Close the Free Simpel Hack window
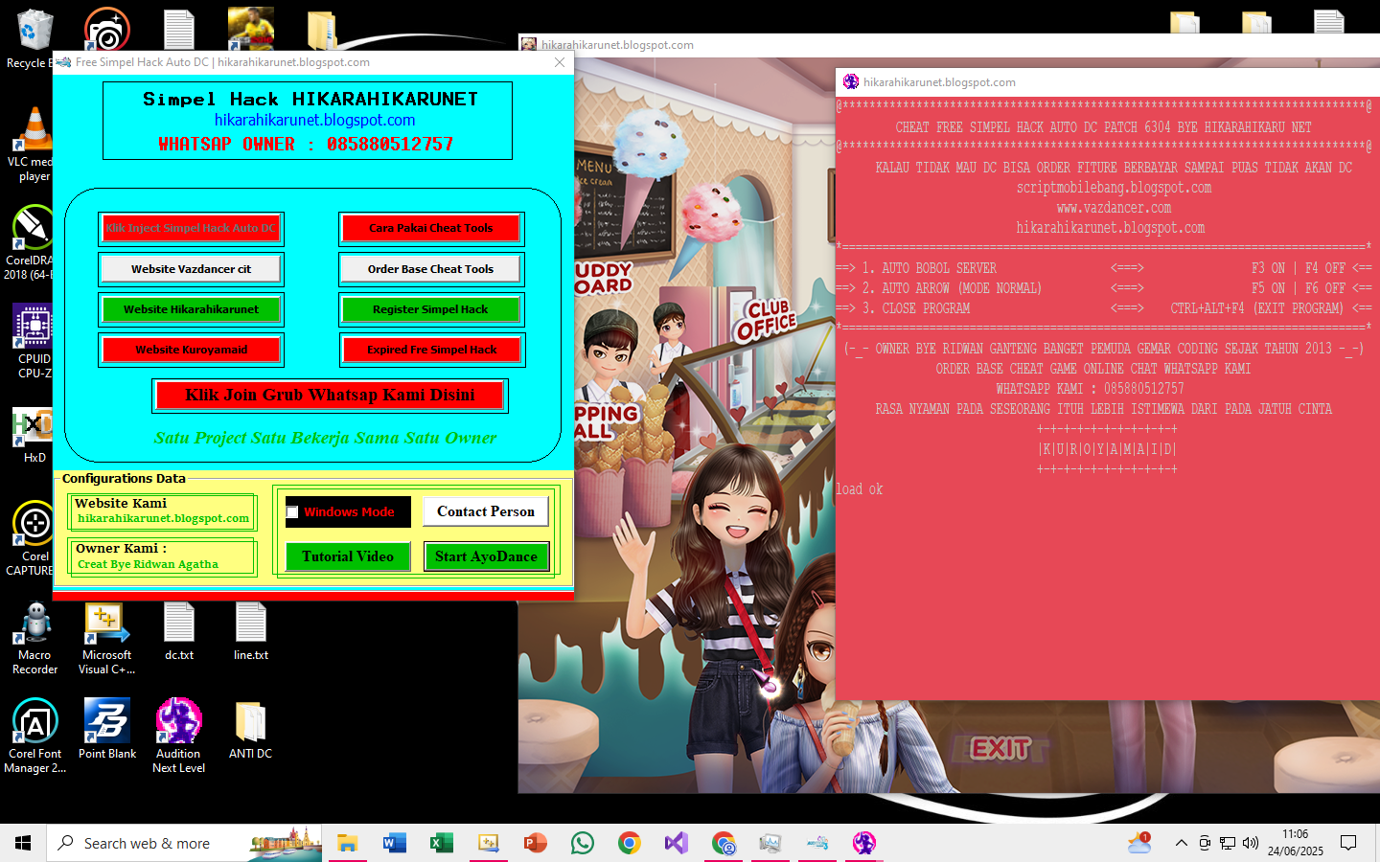 pyautogui.click(x=560, y=62)
